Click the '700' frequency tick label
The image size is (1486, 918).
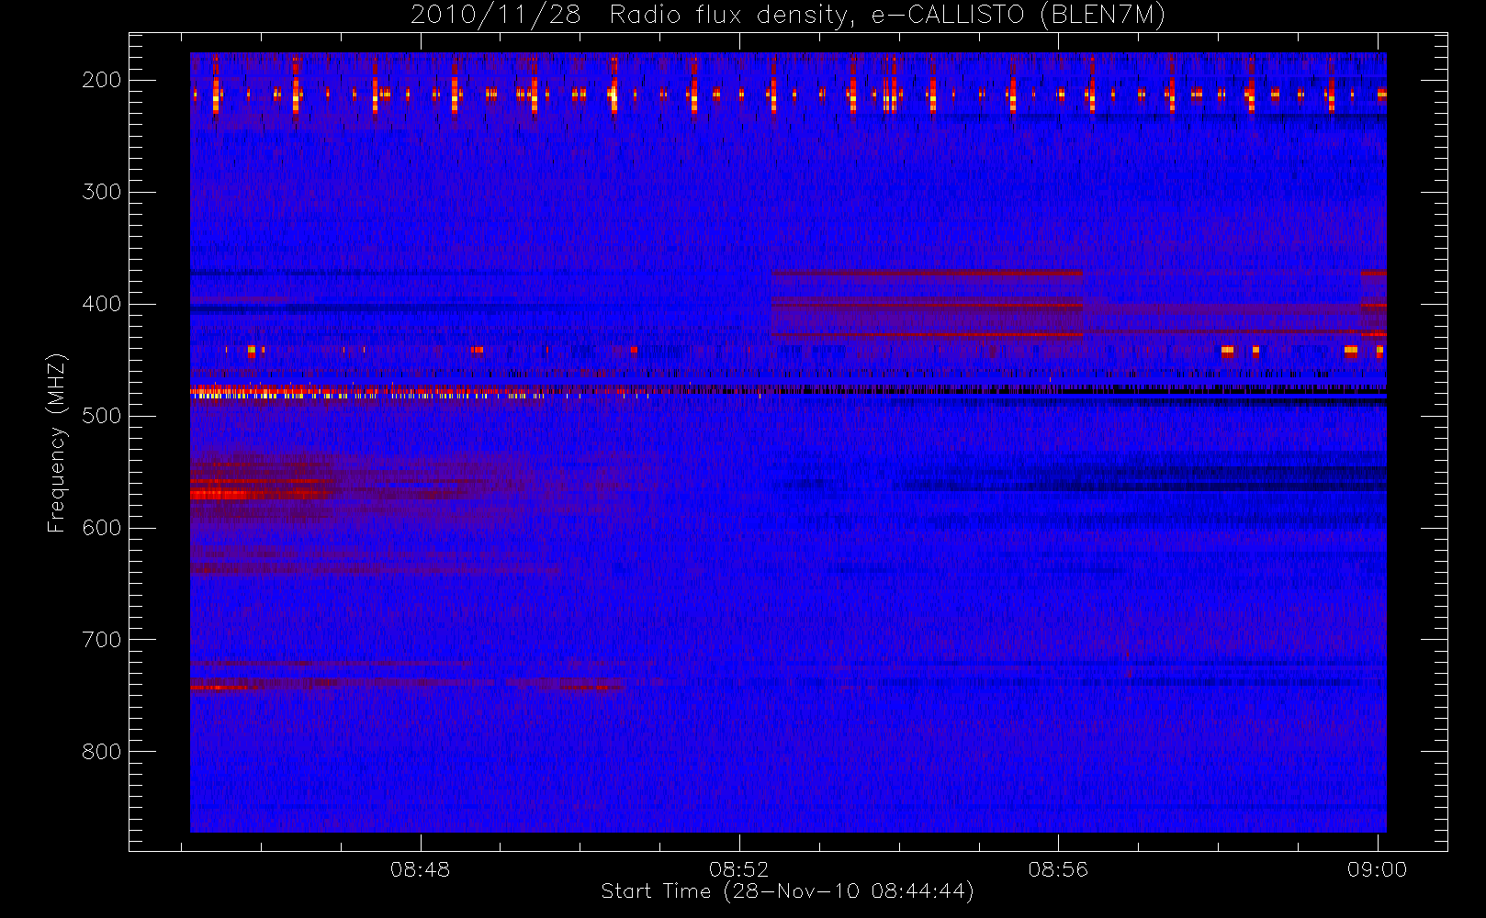click(x=102, y=640)
